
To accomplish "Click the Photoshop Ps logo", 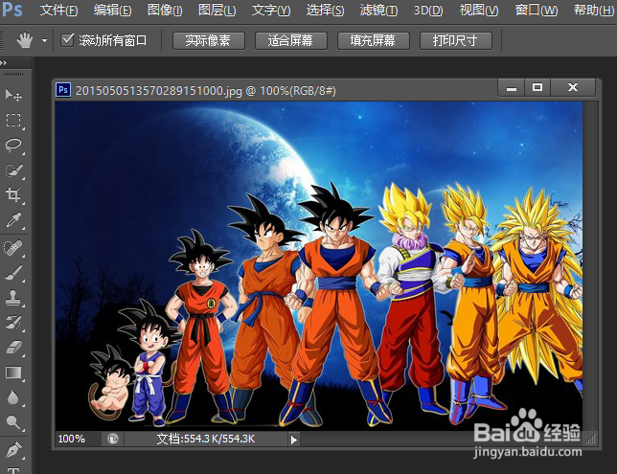I will point(11,10).
